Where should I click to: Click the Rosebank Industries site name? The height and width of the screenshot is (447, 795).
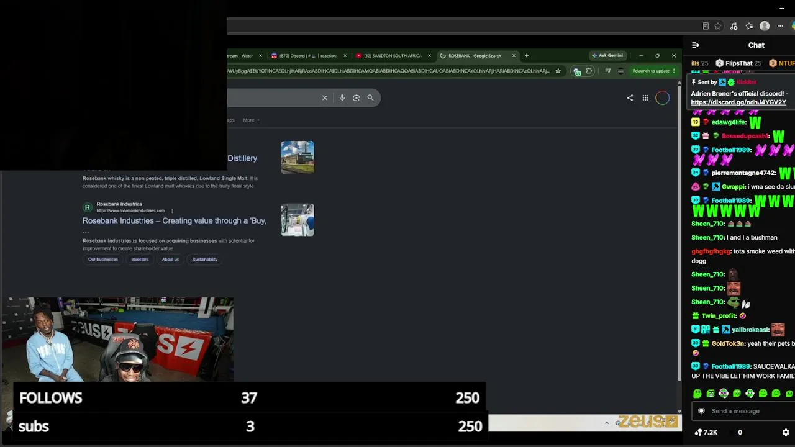click(119, 204)
